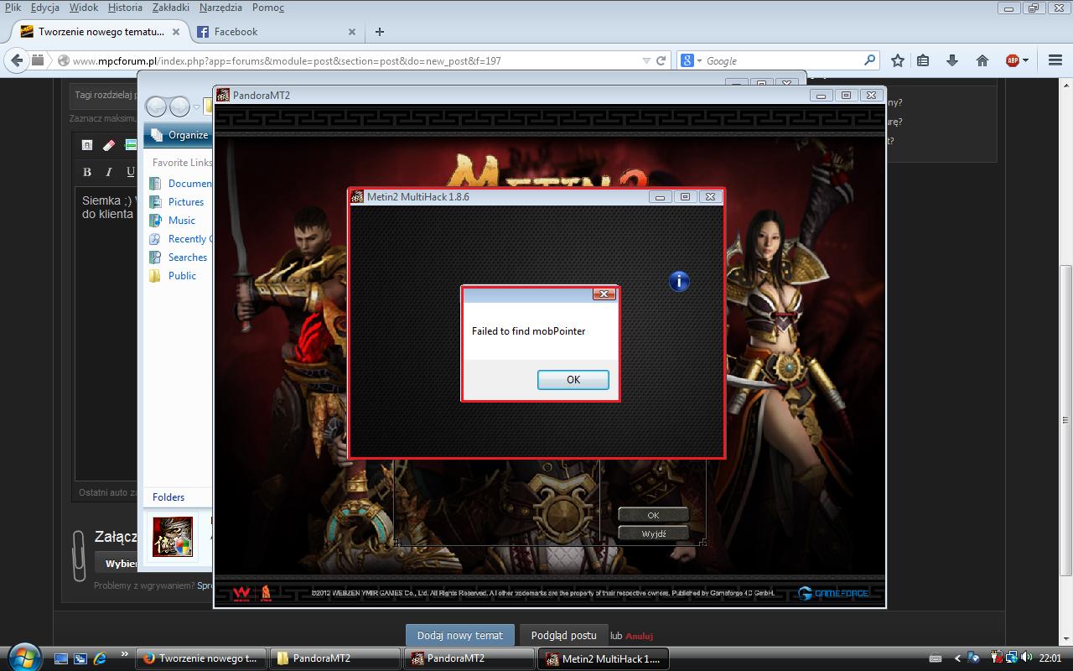1073x671 pixels.
Task: Click the Anuluj link
Action: pos(639,636)
